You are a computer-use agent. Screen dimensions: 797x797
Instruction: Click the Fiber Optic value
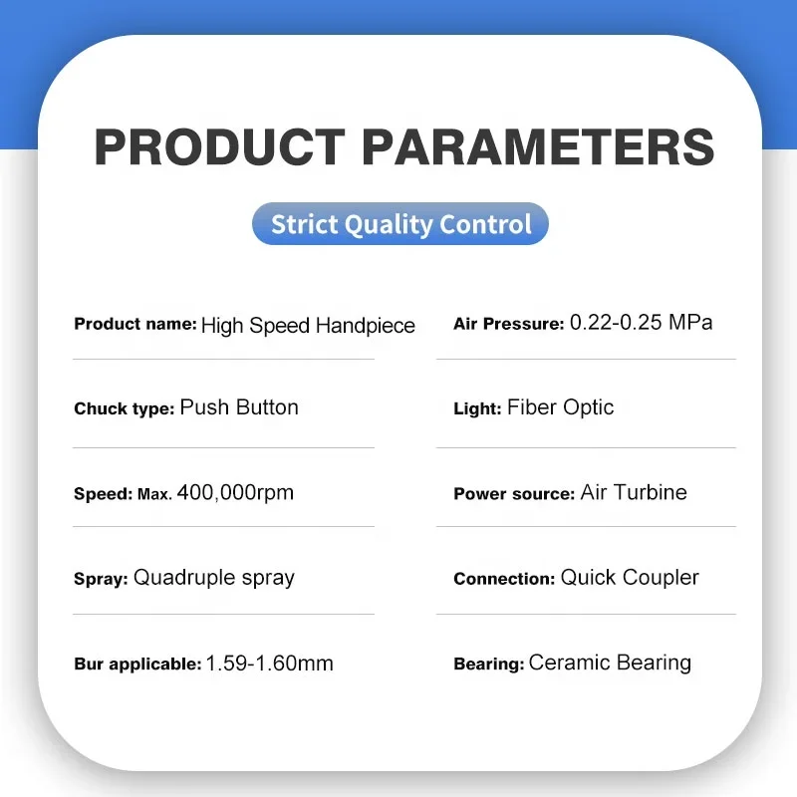[x=560, y=407]
